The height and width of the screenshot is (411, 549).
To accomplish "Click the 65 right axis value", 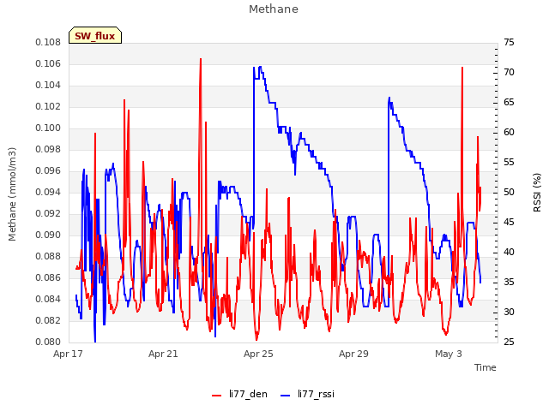I will tap(509, 103).
